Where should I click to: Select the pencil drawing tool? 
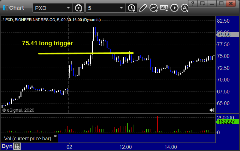click(143, 8)
